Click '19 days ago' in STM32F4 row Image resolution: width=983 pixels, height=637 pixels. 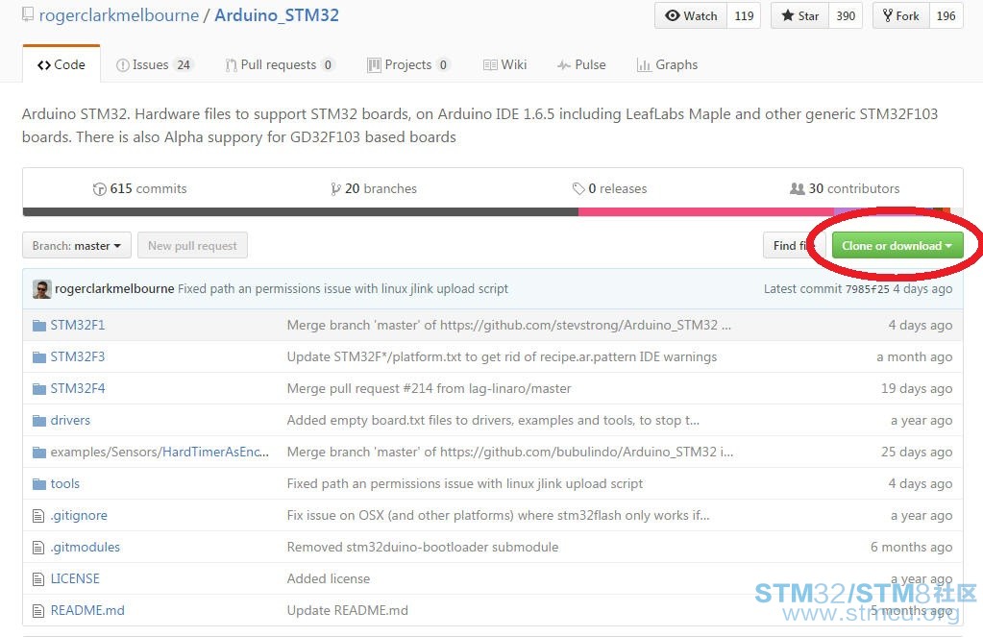pyautogui.click(x=917, y=389)
